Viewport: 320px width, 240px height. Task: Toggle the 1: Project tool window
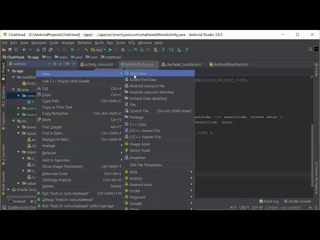(3, 71)
